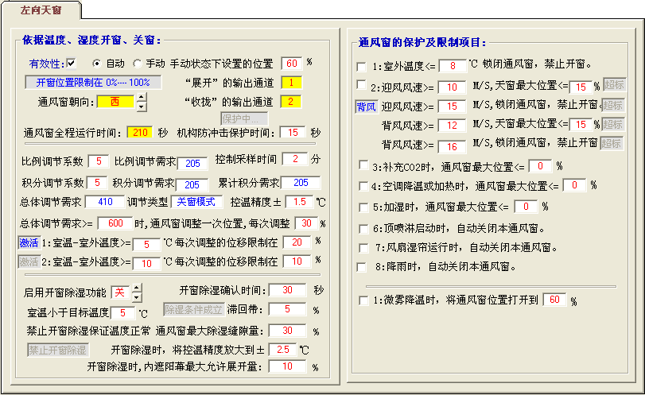Click the blue 激活 button for rule 1

tap(29, 242)
